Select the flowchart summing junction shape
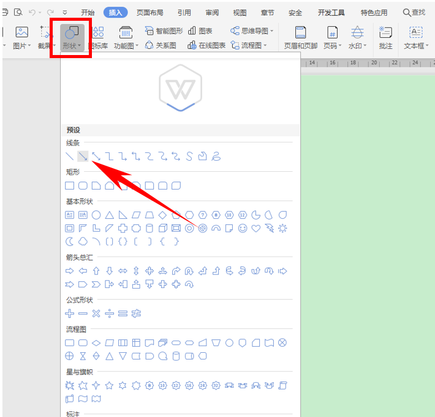The width and height of the screenshot is (435, 417). pyautogui.click(x=282, y=343)
